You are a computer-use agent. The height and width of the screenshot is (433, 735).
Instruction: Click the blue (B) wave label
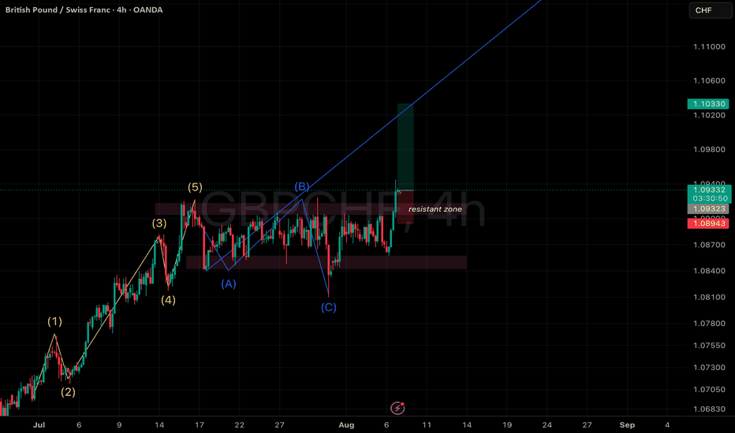click(x=302, y=187)
